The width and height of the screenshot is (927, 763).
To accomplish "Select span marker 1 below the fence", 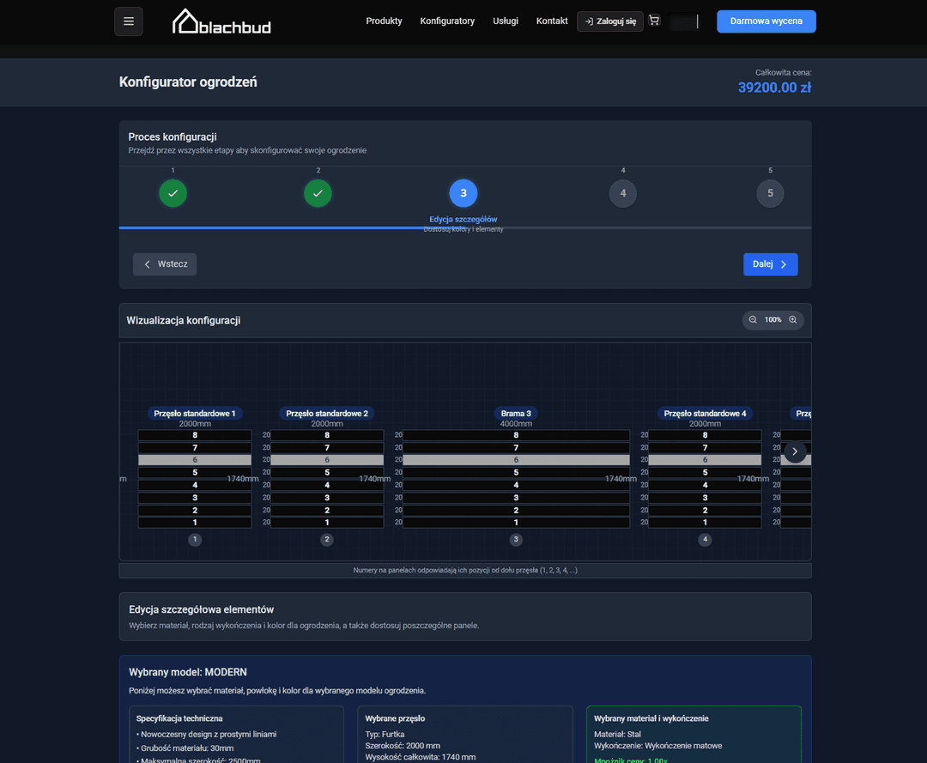I will (195, 539).
